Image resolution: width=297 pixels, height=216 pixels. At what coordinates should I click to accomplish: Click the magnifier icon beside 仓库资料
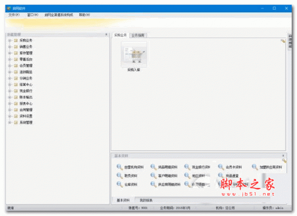point(119,184)
